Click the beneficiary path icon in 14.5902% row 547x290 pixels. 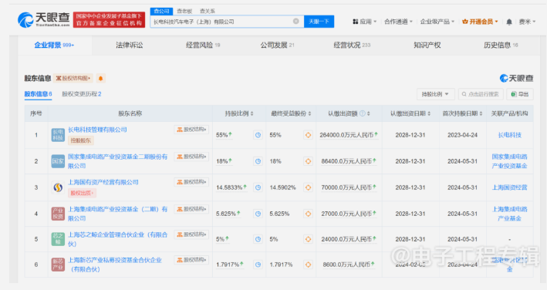tap(308, 187)
